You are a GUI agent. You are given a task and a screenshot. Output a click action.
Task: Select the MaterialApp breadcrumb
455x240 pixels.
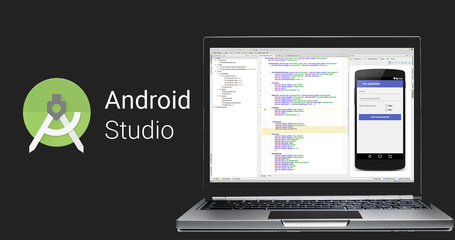pos(216,53)
